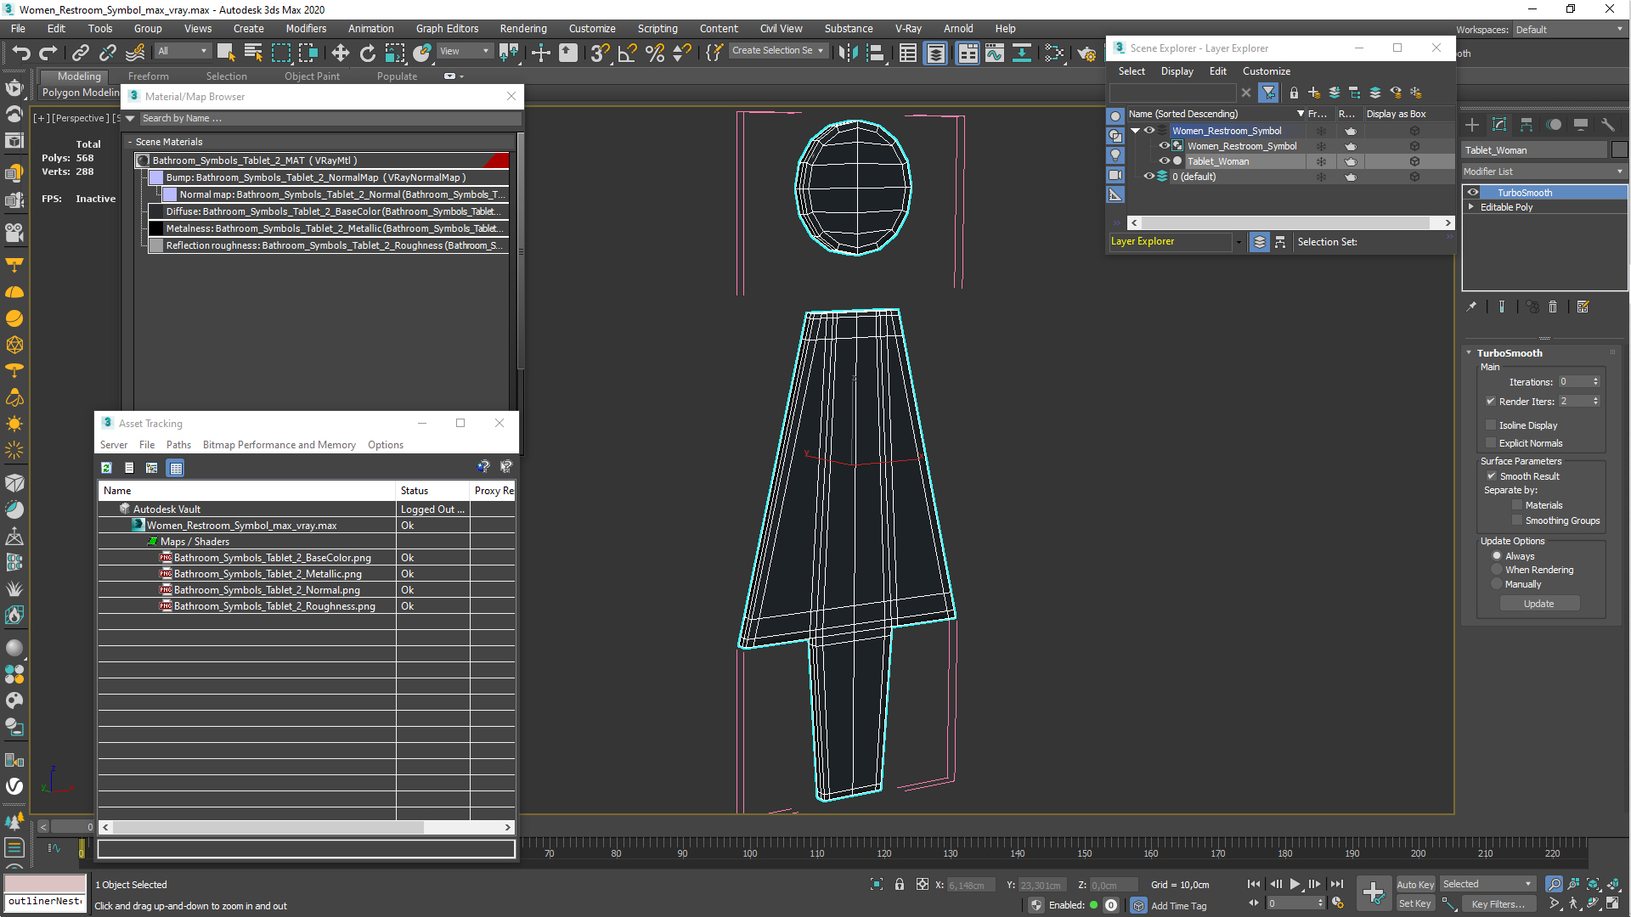Open the Hierarchy command panel tab

coord(1527,125)
